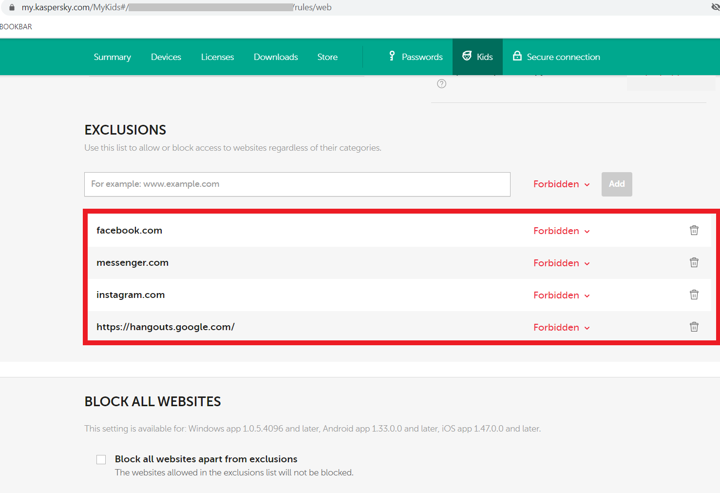
Task: Open the Devices tab
Action: click(166, 57)
